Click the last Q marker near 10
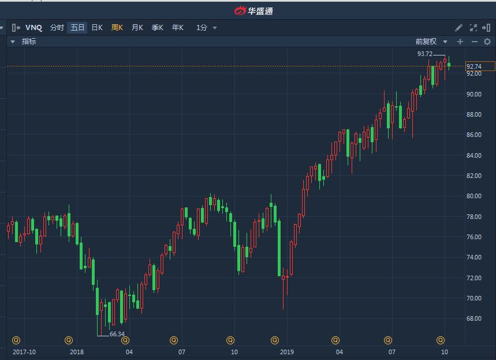 pos(441,340)
